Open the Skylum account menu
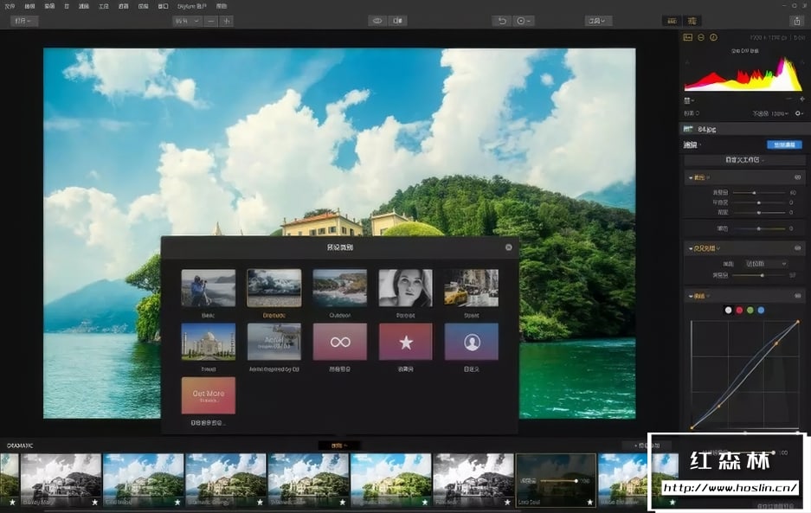The width and height of the screenshot is (811, 513). point(192,6)
